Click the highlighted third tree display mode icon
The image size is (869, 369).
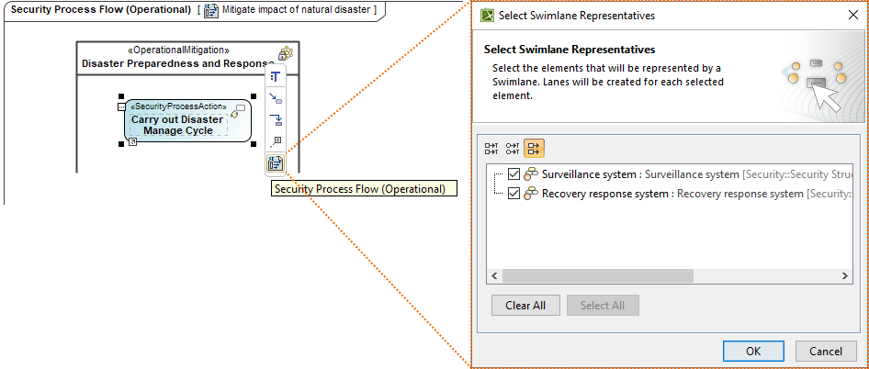click(x=535, y=148)
